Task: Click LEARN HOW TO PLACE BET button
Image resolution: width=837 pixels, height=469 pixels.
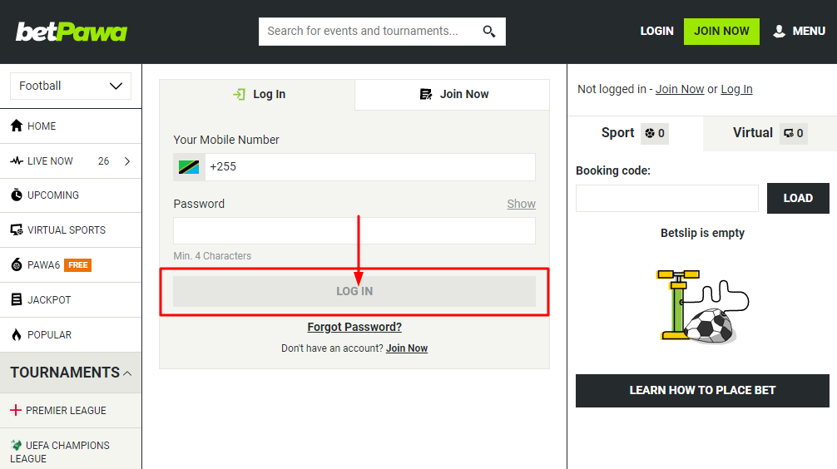Action: (x=702, y=391)
